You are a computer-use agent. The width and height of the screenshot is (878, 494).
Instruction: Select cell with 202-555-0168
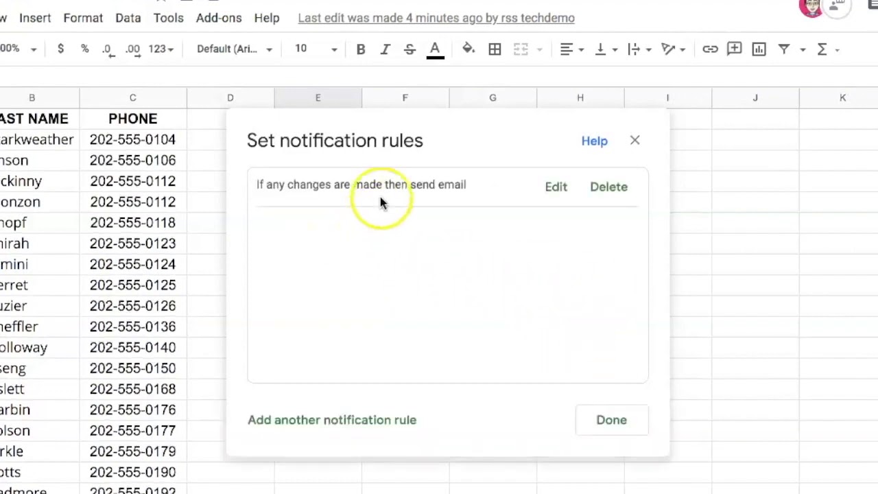tap(133, 389)
